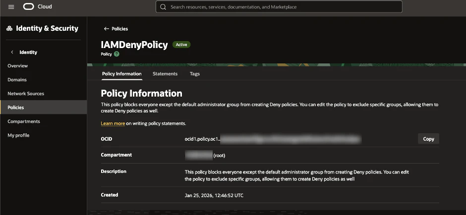
Task: Open the Tags tab
Action: tap(195, 74)
